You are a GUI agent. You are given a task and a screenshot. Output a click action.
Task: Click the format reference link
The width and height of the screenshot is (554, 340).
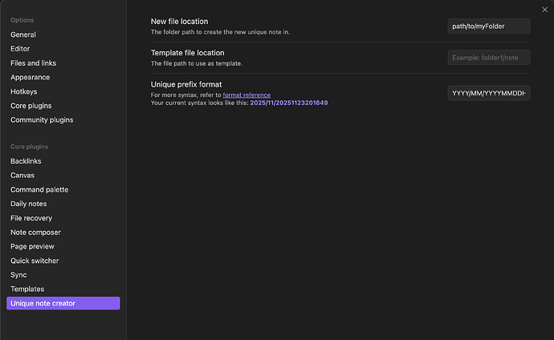click(x=246, y=95)
